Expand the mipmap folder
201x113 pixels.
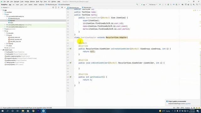(x=5, y=44)
